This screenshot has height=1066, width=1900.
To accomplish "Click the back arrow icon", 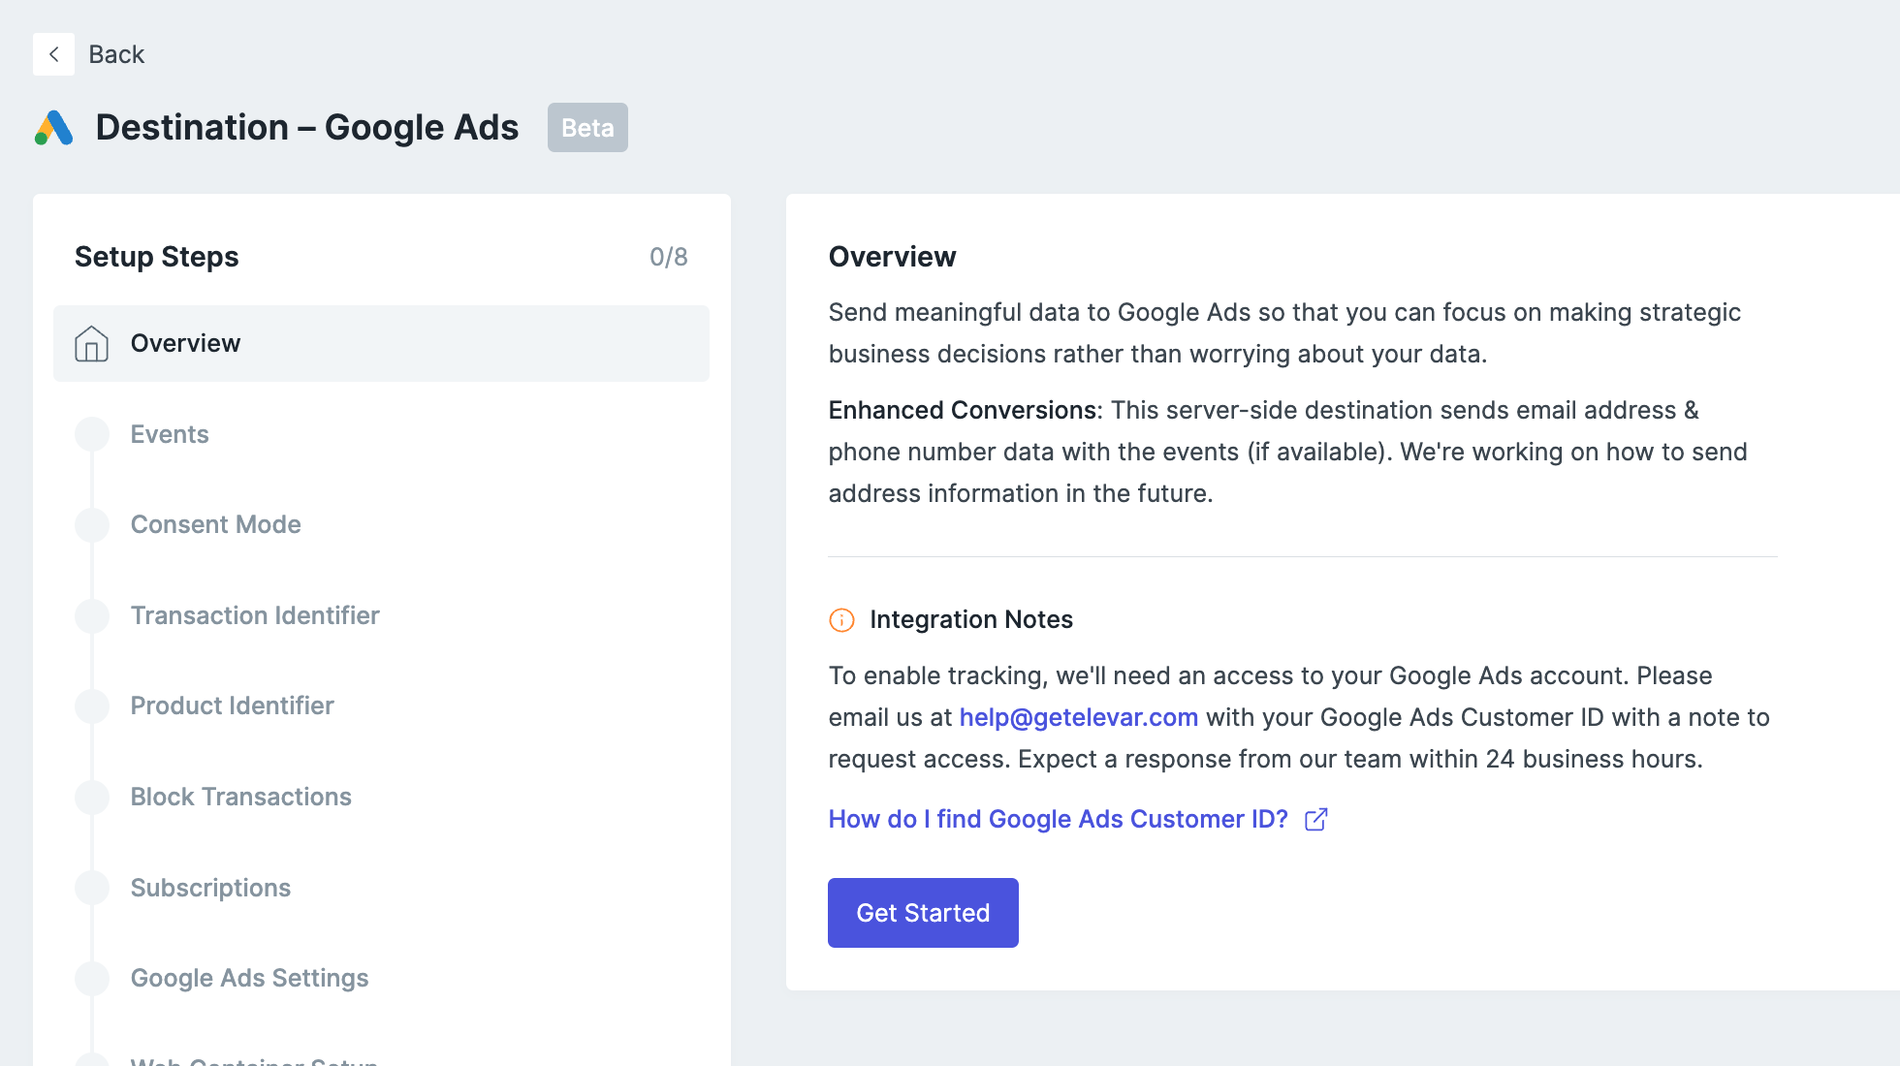I will (54, 54).
